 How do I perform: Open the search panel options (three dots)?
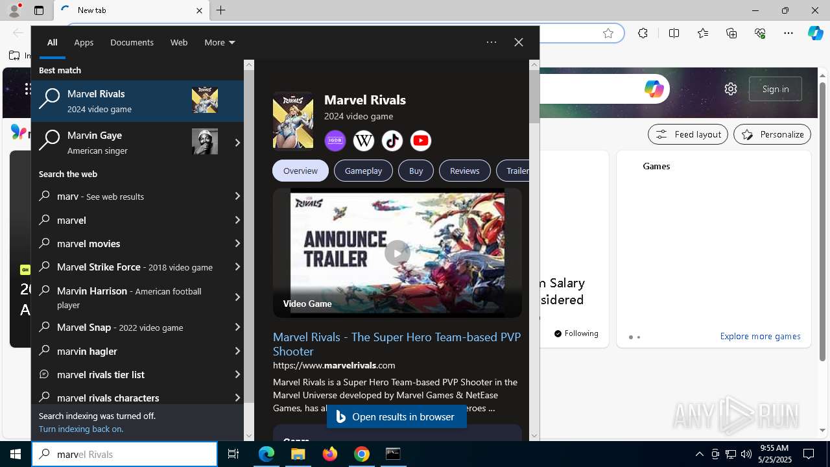click(x=492, y=42)
